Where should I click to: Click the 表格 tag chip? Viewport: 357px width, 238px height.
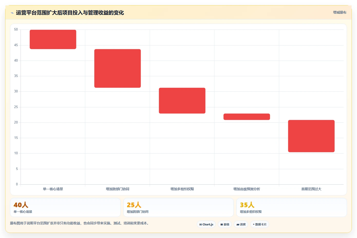coord(225,224)
